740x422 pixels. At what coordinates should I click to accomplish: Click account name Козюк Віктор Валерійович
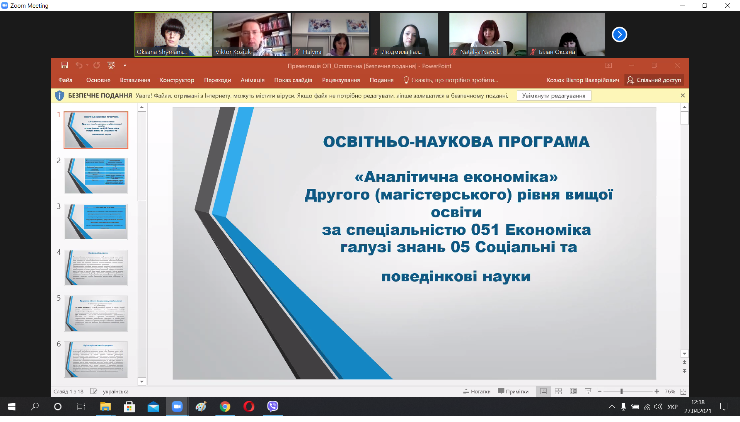click(583, 80)
